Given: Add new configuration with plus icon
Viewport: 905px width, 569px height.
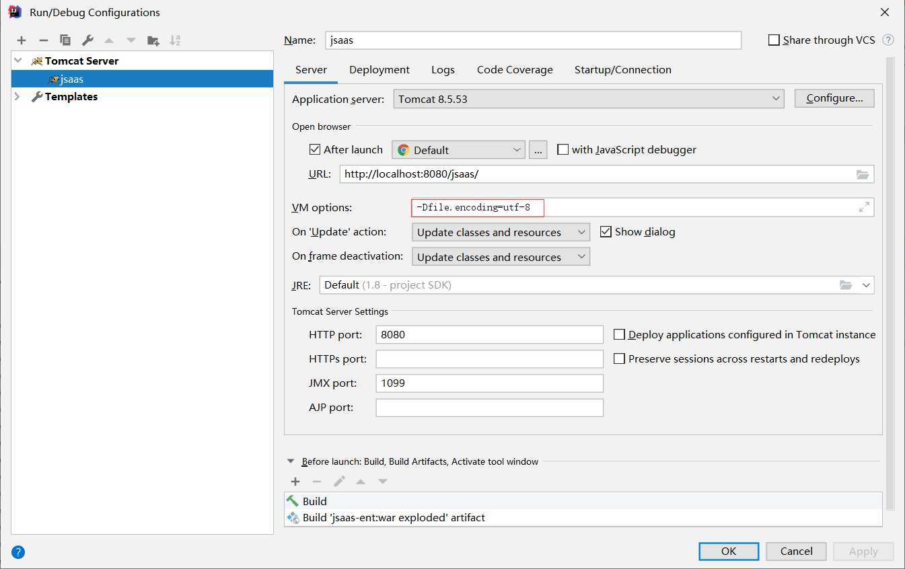Looking at the screenshot, I should click(22, 40).
